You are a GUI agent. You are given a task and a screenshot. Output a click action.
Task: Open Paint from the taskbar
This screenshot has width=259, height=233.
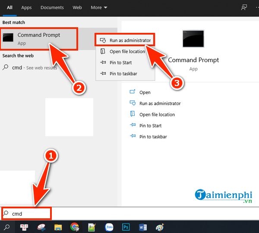160,227
